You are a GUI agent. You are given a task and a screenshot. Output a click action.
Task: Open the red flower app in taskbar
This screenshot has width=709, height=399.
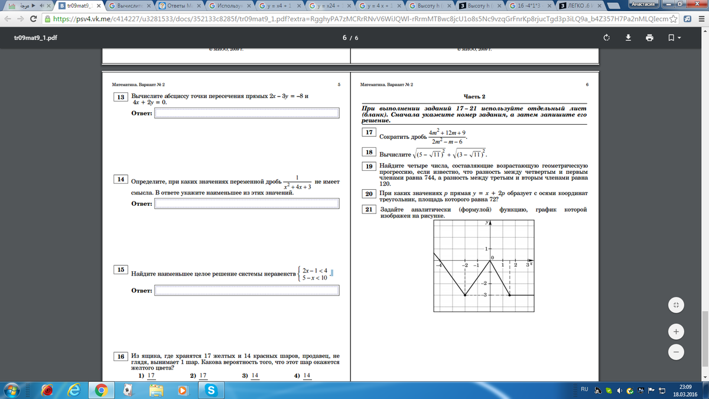click(47, 390)
